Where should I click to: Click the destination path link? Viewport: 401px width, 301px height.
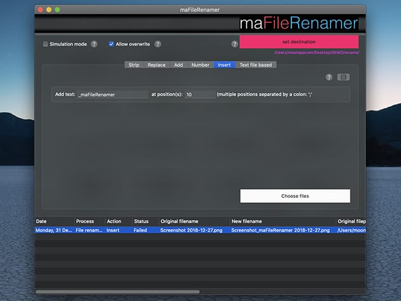tap(316, 53)
